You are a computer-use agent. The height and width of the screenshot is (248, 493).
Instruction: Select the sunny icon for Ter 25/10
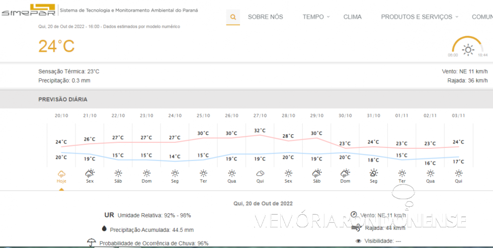pyautogui.click(x=203, y=173)
